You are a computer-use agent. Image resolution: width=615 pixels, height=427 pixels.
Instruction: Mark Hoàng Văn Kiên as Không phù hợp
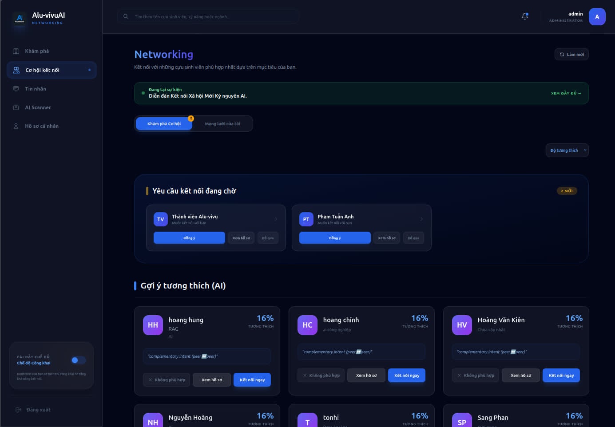(476, 376)
